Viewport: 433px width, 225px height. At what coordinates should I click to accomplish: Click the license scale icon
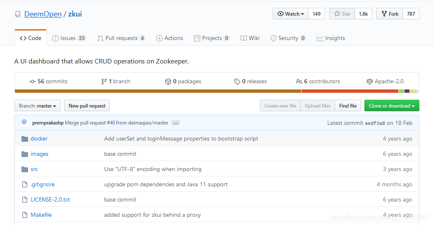pyautogui.click(x=369, y=82)
